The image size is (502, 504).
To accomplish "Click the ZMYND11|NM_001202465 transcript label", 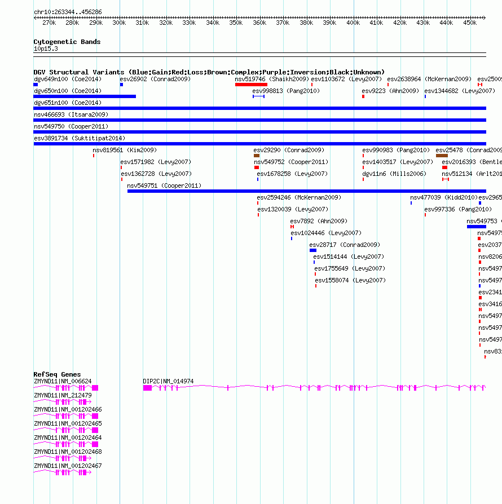I will (68, 424).
